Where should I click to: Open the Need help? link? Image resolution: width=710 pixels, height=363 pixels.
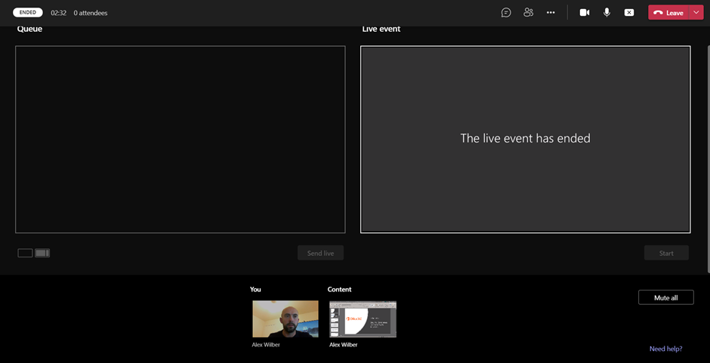(665, 349)
